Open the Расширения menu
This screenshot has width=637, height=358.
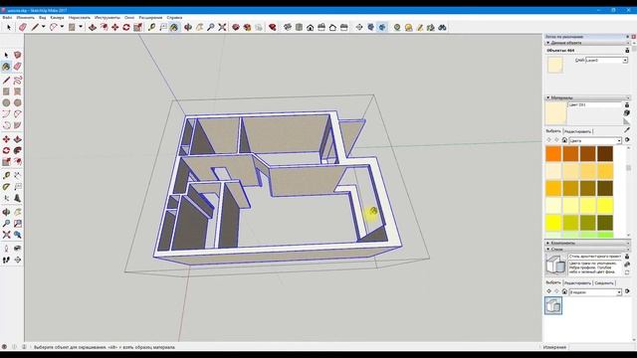(x=150, y=18)
